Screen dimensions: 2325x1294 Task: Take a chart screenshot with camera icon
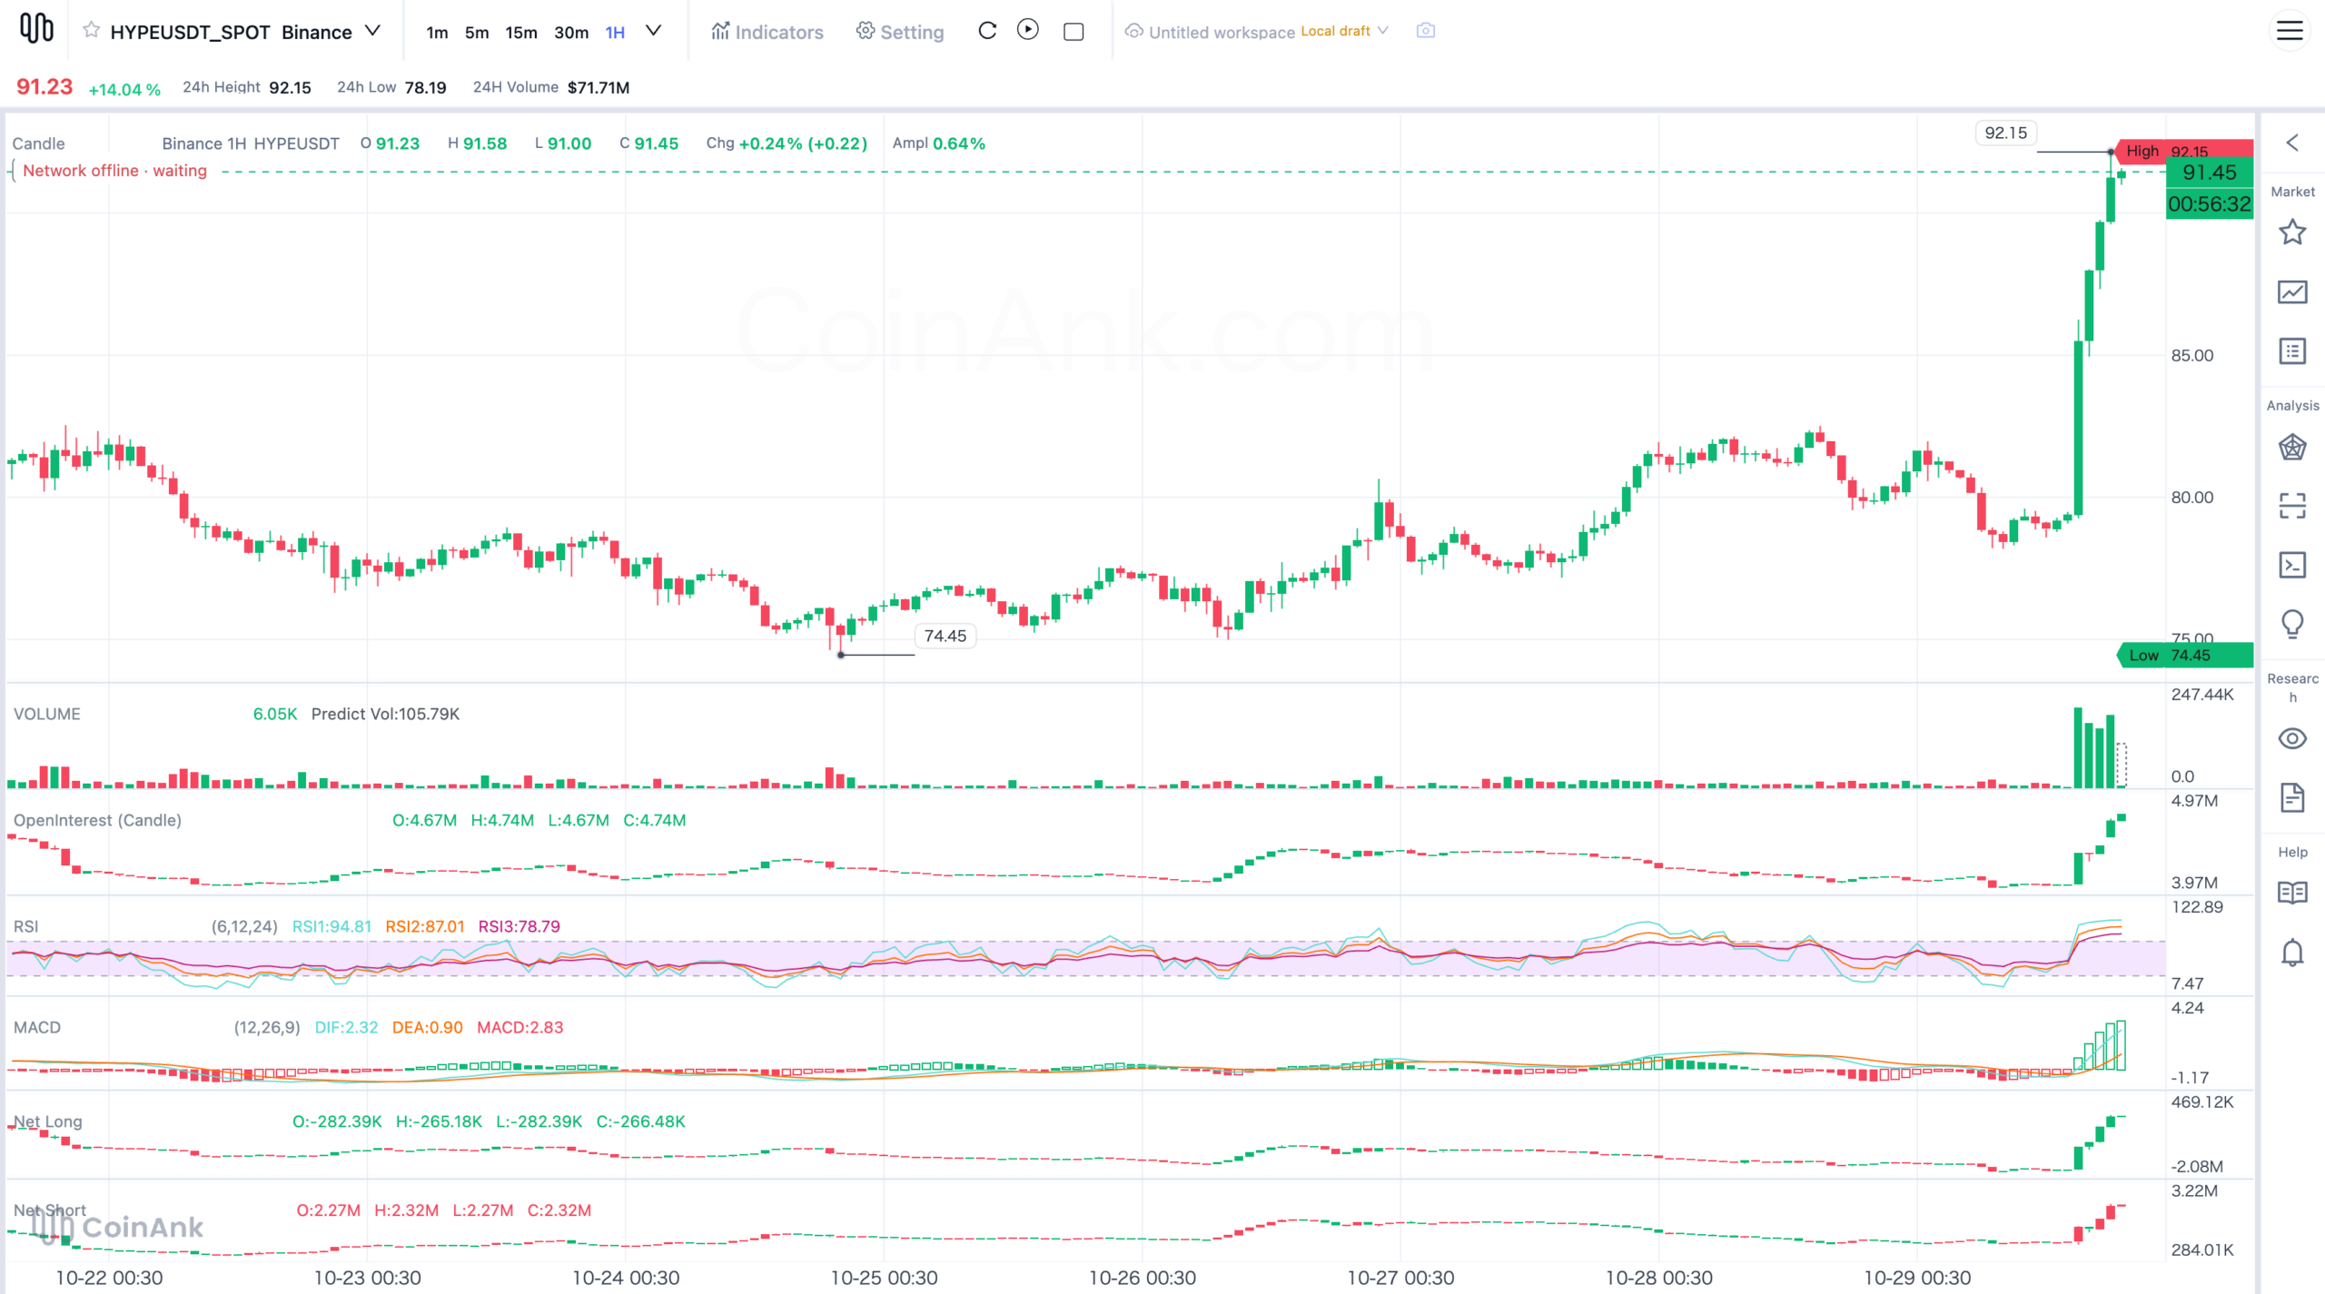(1426, 31)
